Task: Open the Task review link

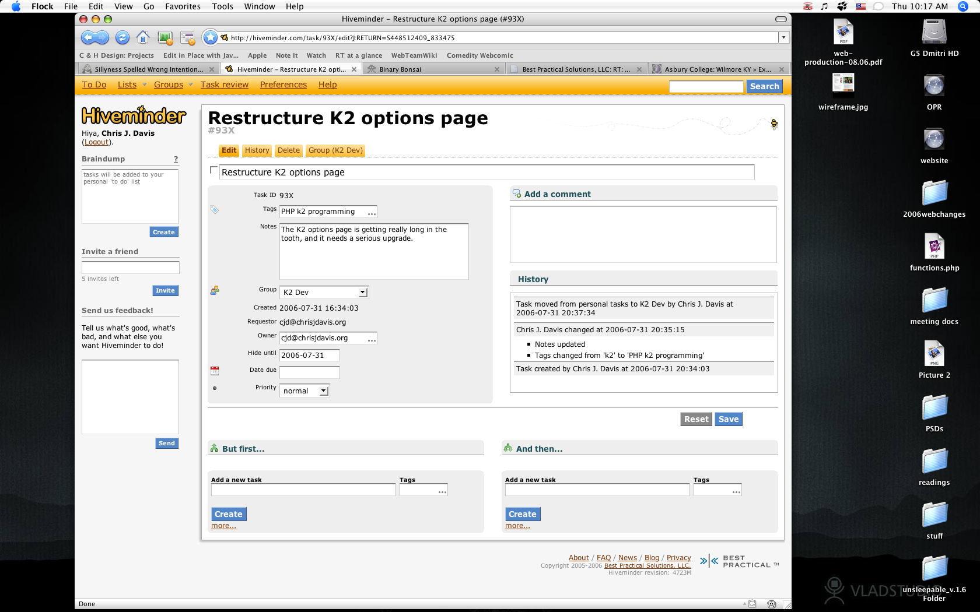Action: pos(225,85)
